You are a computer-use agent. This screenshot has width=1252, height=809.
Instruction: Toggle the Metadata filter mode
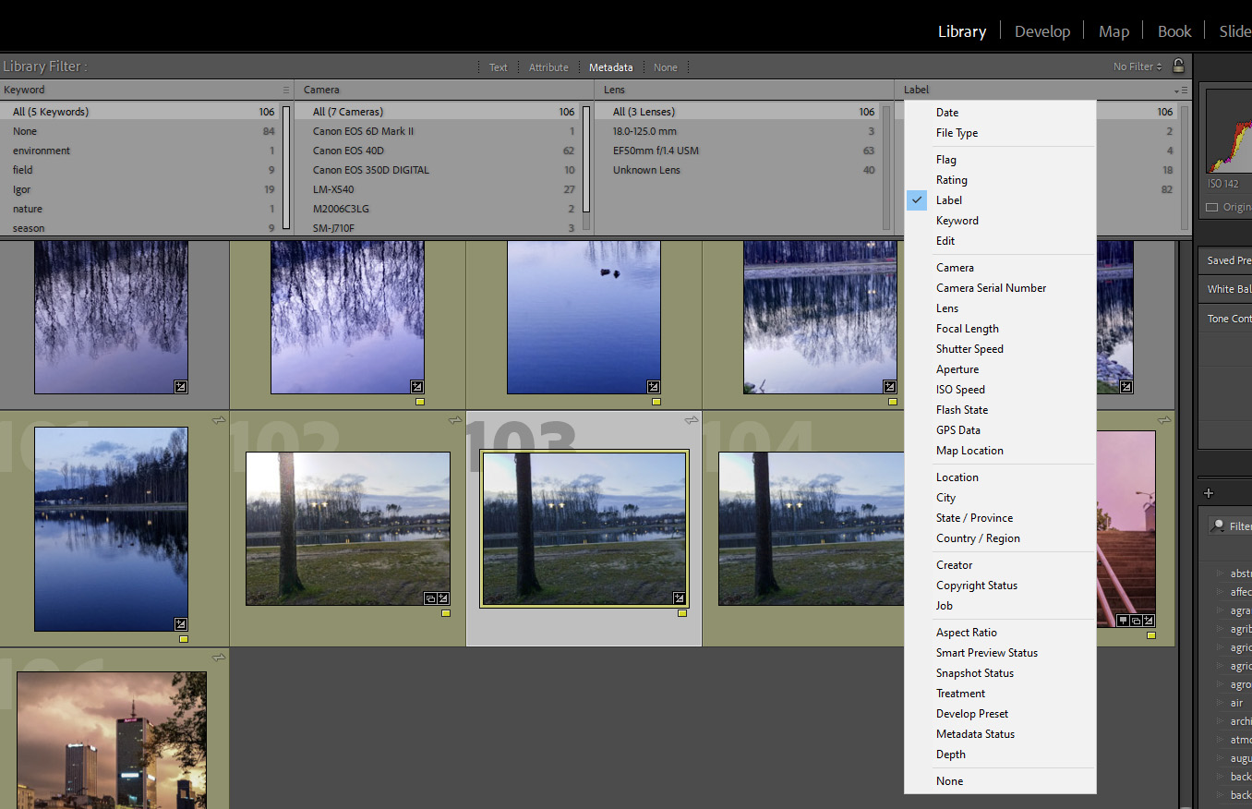pyautogui.click(x=611, y=67)
